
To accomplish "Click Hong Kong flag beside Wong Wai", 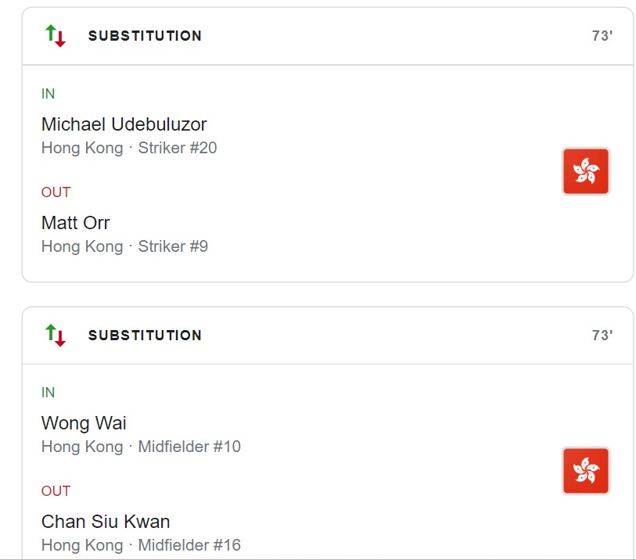I will pos(585,471).
